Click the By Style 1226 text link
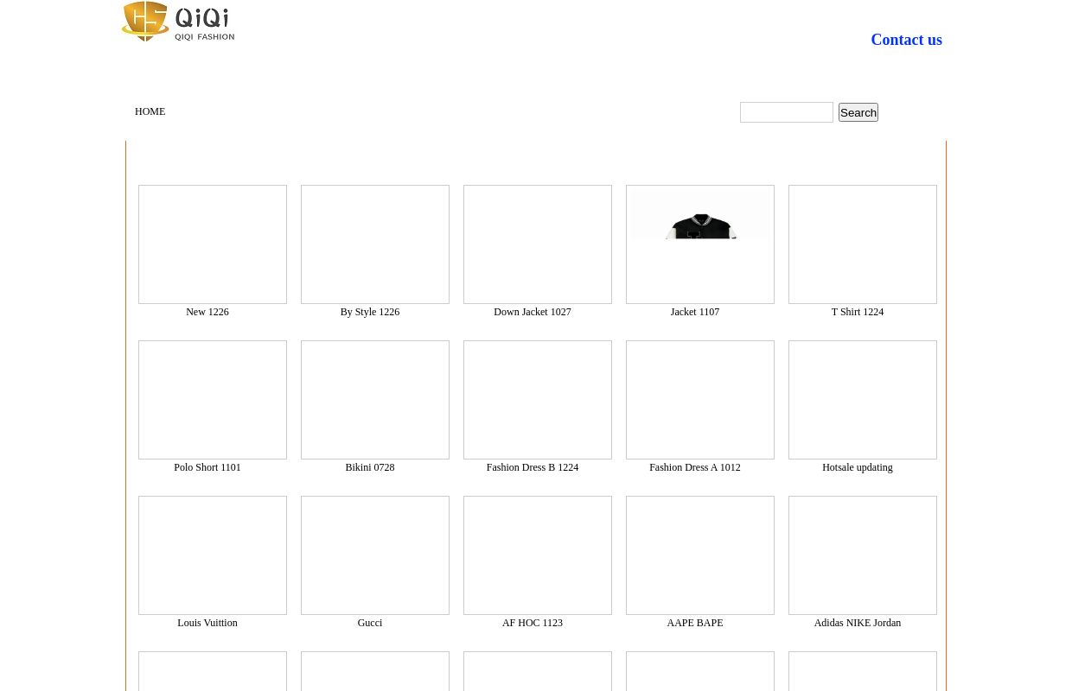Image resolution: width=1072 pixels, height=691 pixels. pos(370,312)
